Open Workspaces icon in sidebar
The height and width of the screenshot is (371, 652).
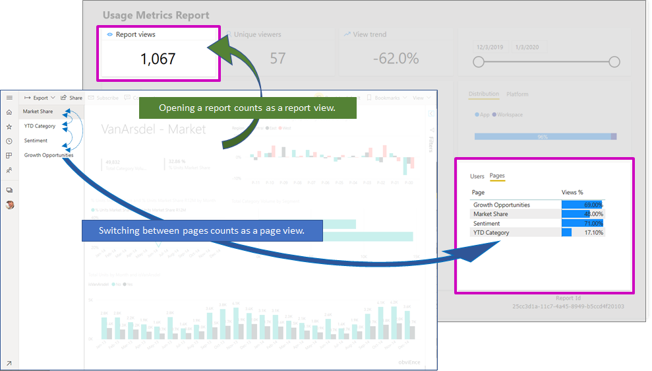9,190
